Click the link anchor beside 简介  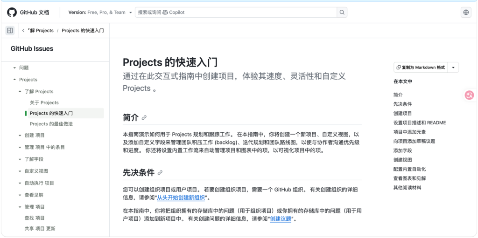(144, 118)
